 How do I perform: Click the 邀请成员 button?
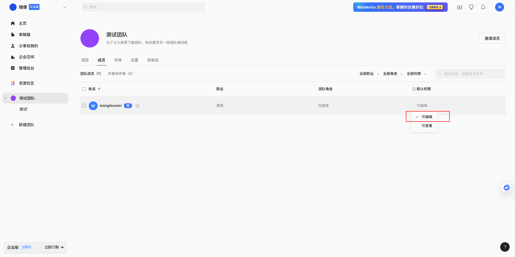[492, 38]
